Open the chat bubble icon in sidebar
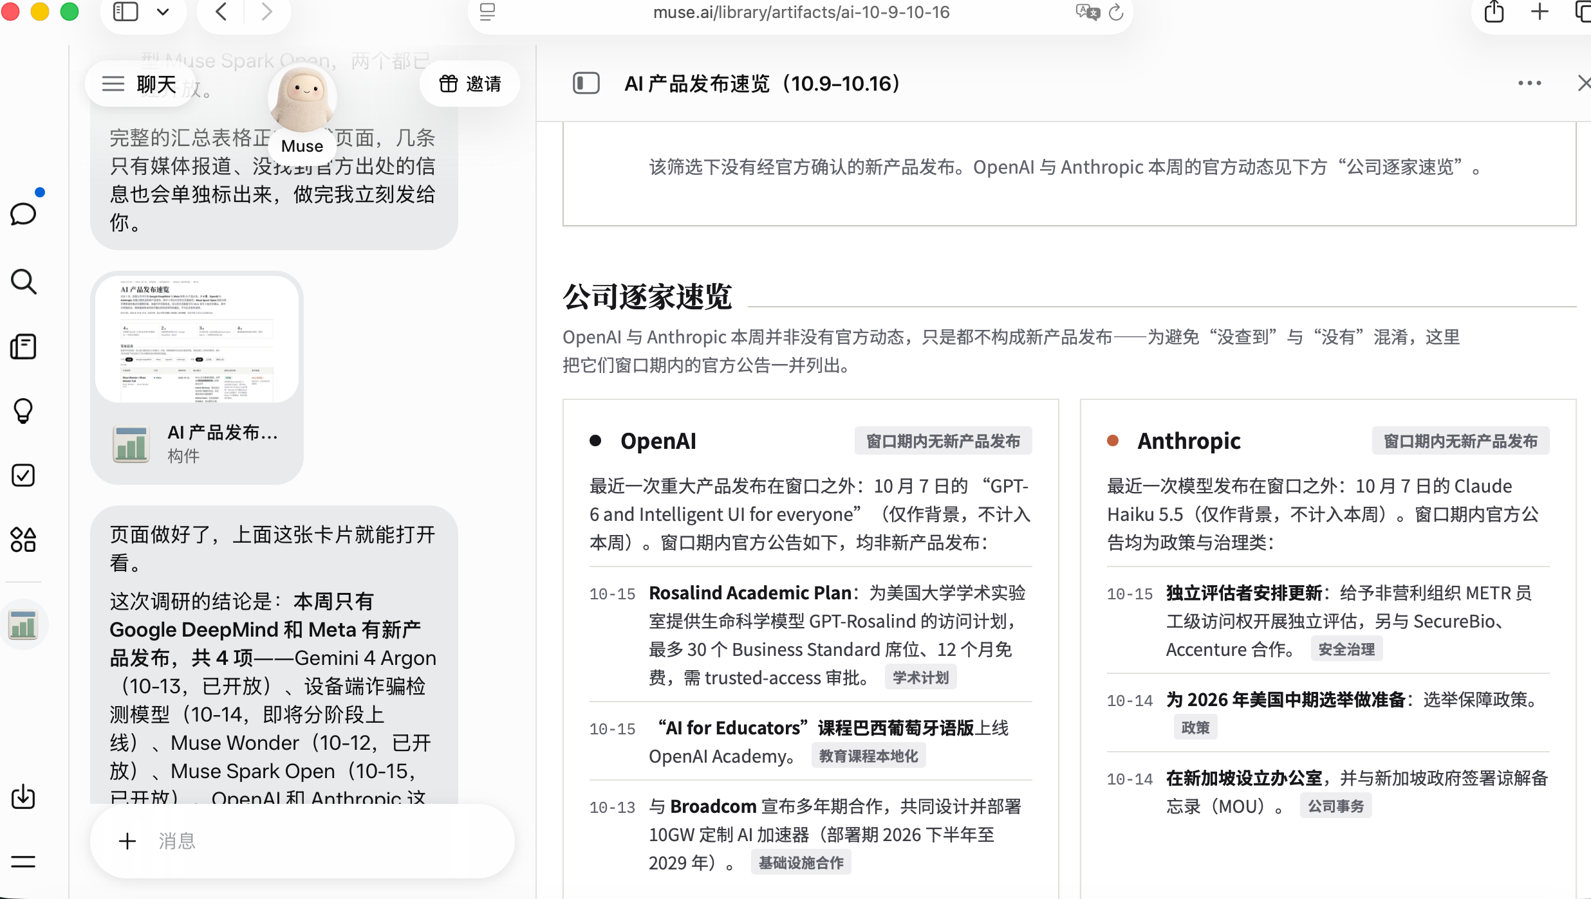1591x899 pixels. point(23,213)
